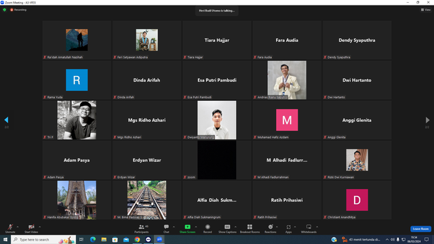The width and height of the screenshot is (434, 244).
Task: Select Andrias Ranu Saputra's photo tile
Action: click(287, 80)
